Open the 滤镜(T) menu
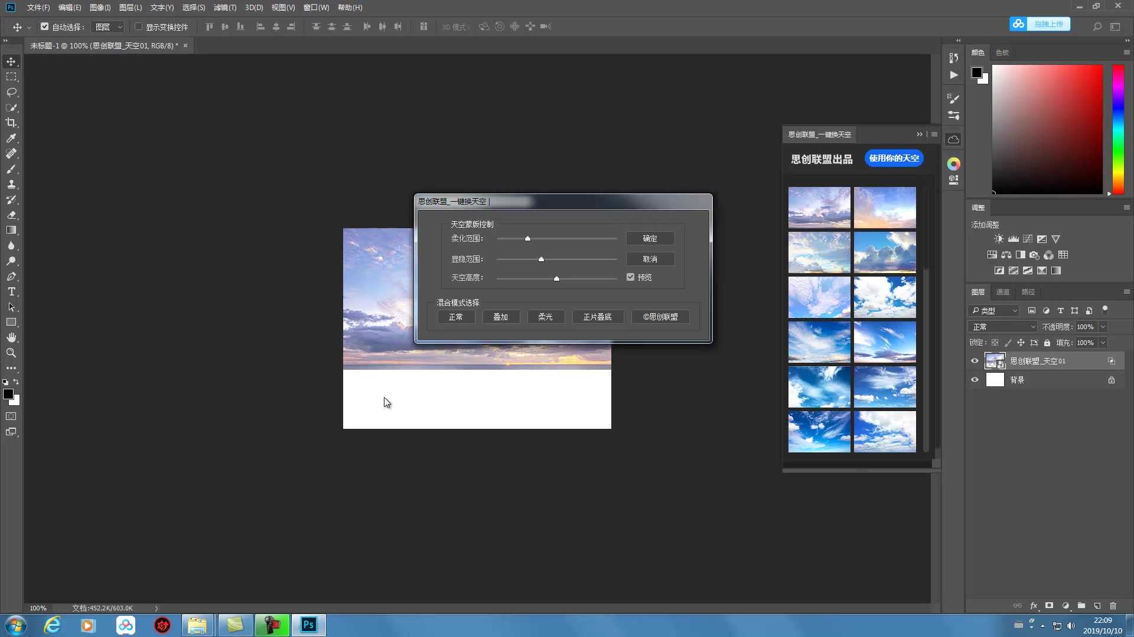The image size is (1134, 637). [224, 8]
